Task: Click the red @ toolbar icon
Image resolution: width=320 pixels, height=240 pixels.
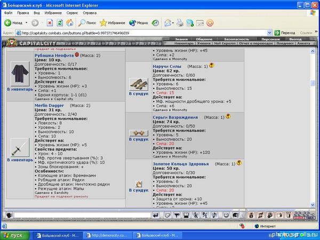Action: (210, 23)
